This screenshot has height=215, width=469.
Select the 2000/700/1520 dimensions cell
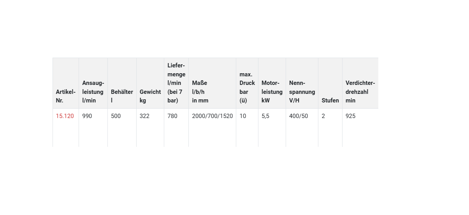tap(212, 116)
